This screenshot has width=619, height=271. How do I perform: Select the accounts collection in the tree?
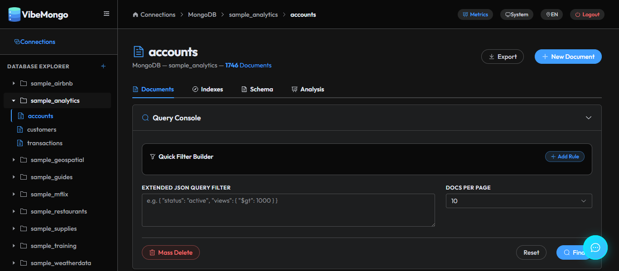coord(40,116)
